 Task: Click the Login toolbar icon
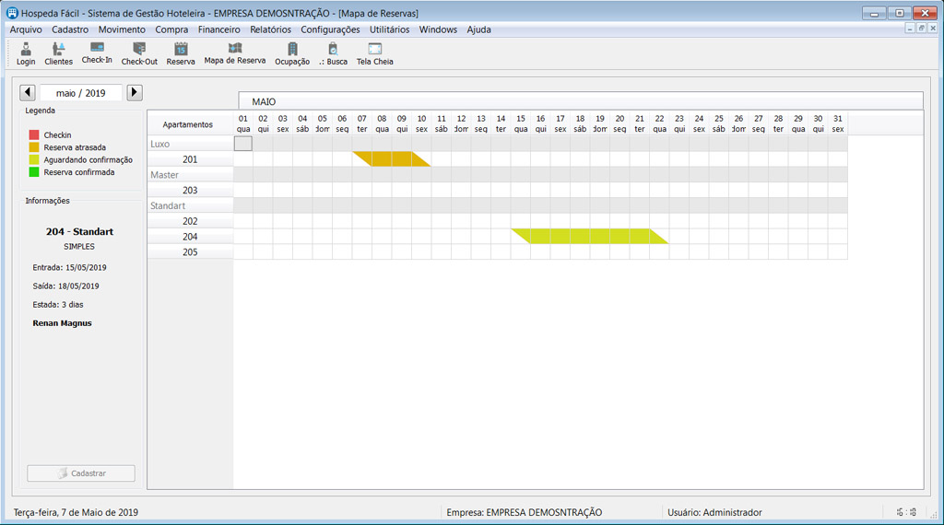click(x=26, y=52)
